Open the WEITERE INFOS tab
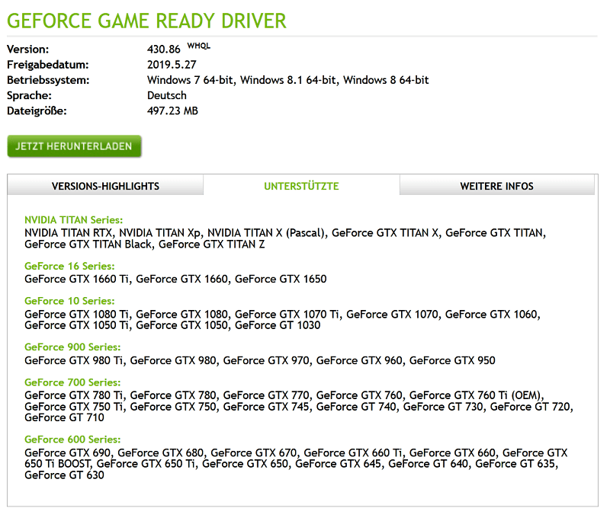The image size is (610, 521). tap(497, 186)
